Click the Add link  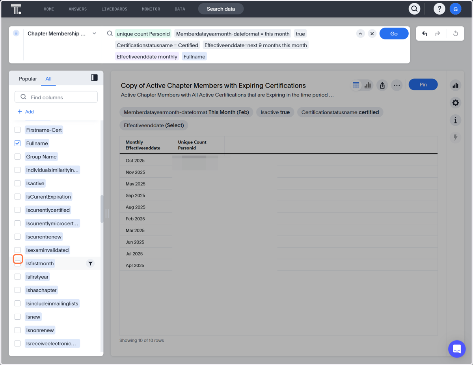click(x=30, y=112)
